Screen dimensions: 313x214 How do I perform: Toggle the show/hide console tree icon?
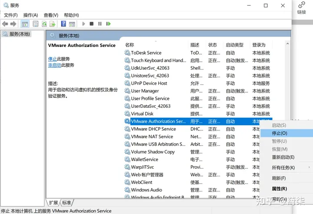coord(25,24)
